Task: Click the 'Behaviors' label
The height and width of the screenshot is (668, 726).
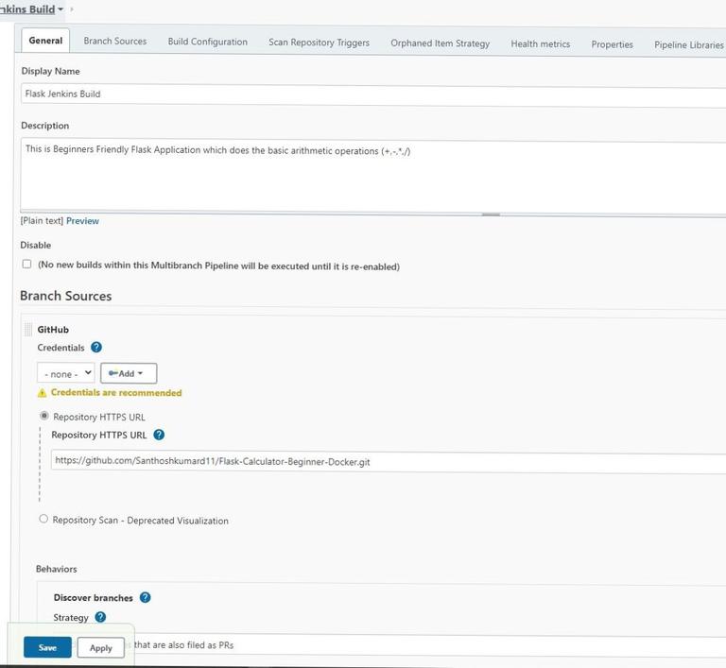Action: (x=57, y=569)
